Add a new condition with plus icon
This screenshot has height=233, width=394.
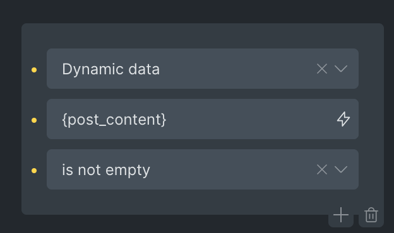click(x=341, y=215)
